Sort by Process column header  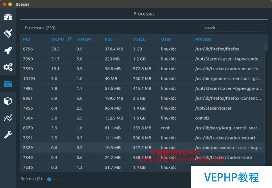pyautogui.click(x=203, y=39)
